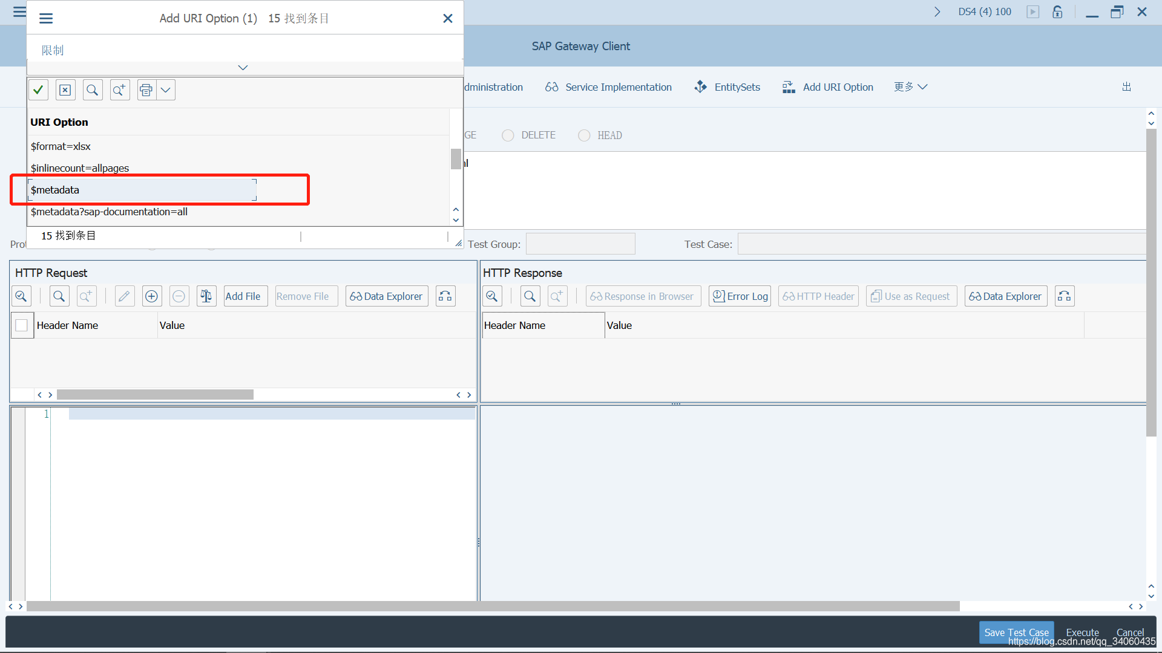Click HTTP Request details zoom icon
Screen dimensions: 1162x653
click(21, 296)
